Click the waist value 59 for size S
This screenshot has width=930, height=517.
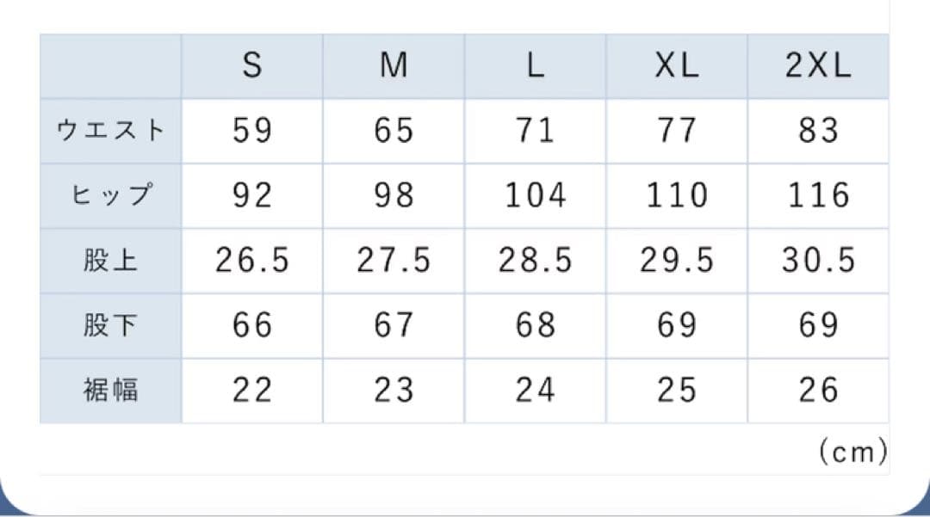coord(251,131)
